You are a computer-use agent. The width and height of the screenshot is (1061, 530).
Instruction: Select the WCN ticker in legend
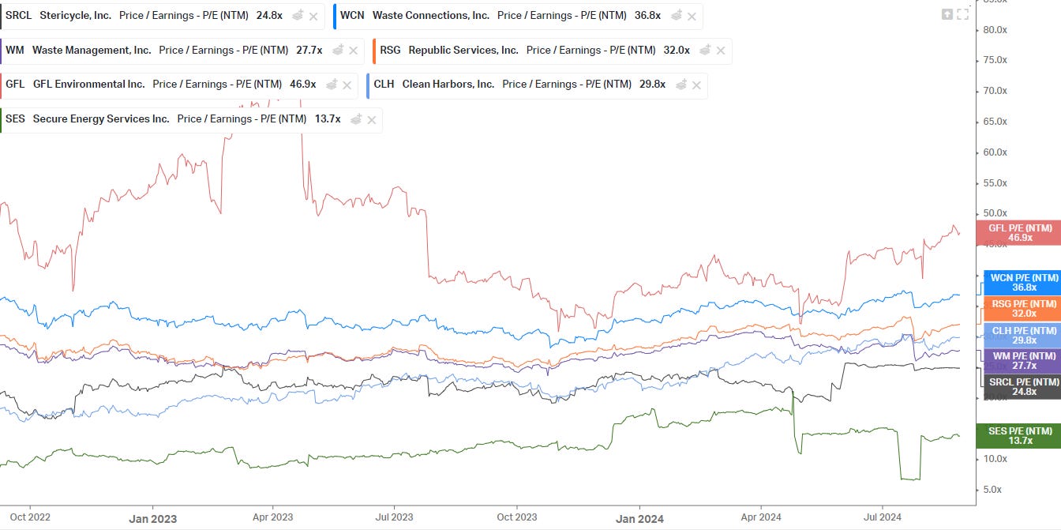click(352, 16)
